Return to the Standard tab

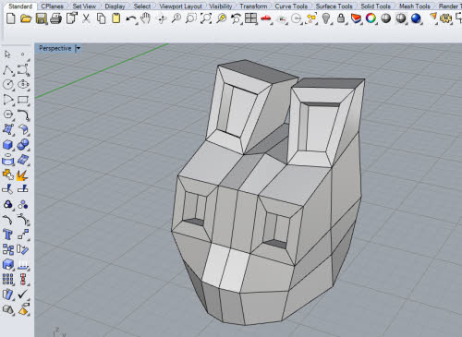pyautogui.click(x=20, y=6)
